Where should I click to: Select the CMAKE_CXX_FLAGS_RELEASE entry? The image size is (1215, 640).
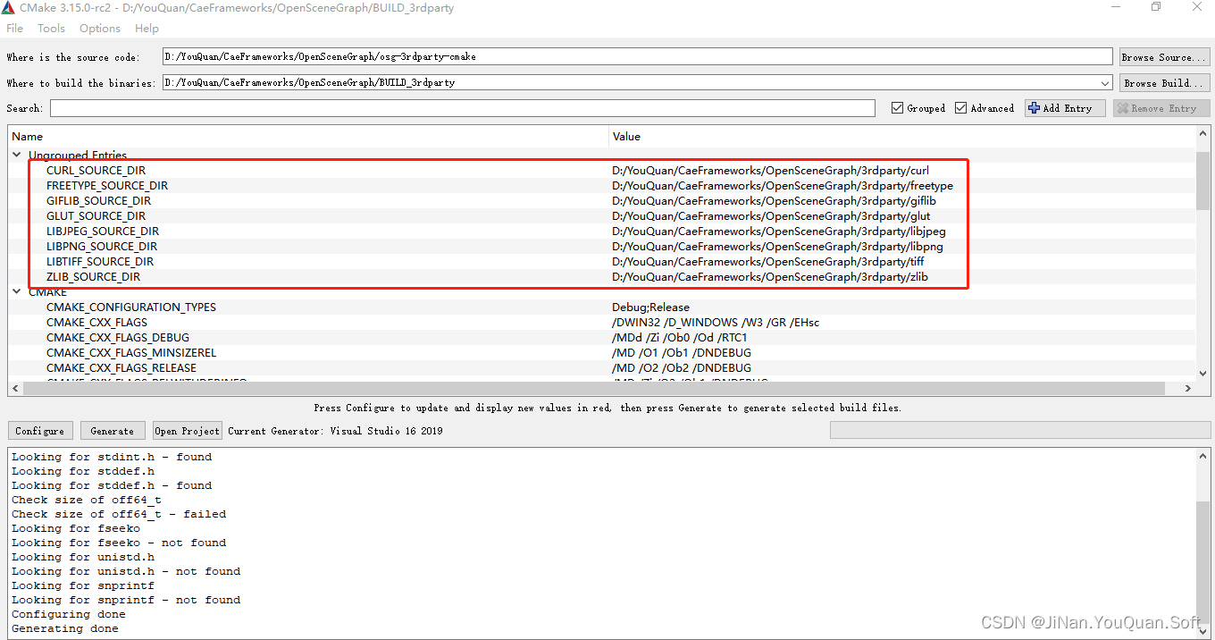(x=121, y=368)
